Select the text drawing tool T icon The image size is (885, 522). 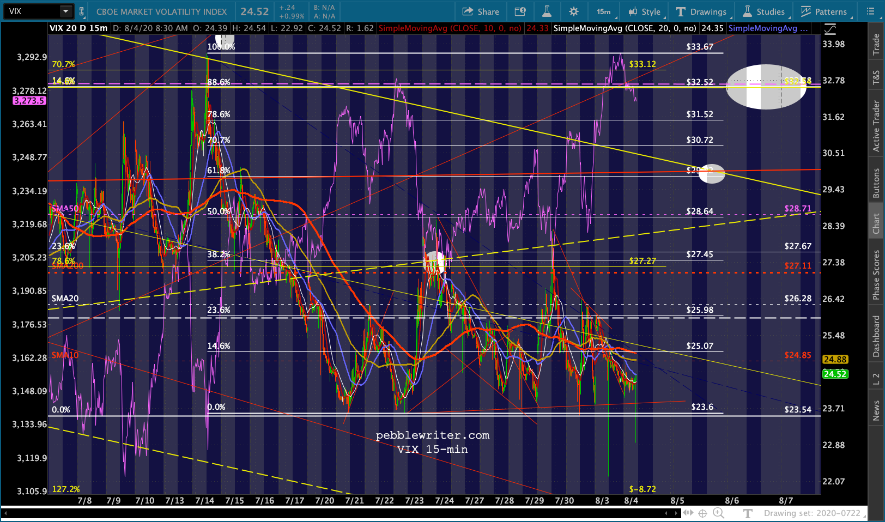(x=748, y=513)
